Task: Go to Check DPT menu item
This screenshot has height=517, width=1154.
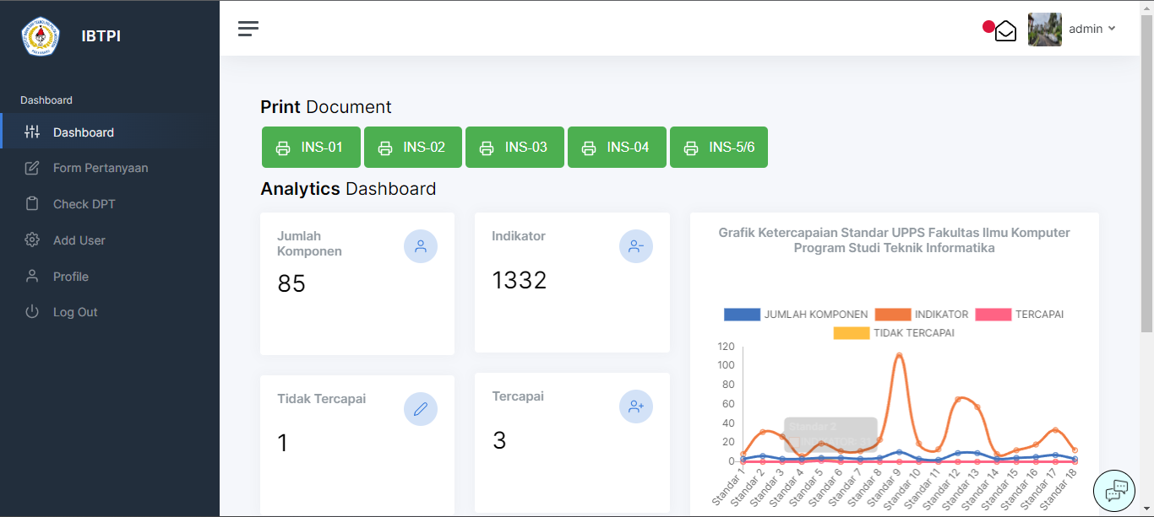Action: (84, 204)
